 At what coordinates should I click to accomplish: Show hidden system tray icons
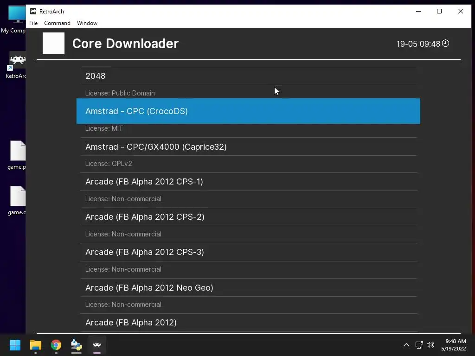pos(406,345)
